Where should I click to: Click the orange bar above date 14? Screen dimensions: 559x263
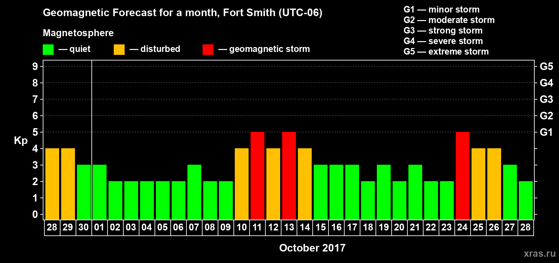click(305, 184)
